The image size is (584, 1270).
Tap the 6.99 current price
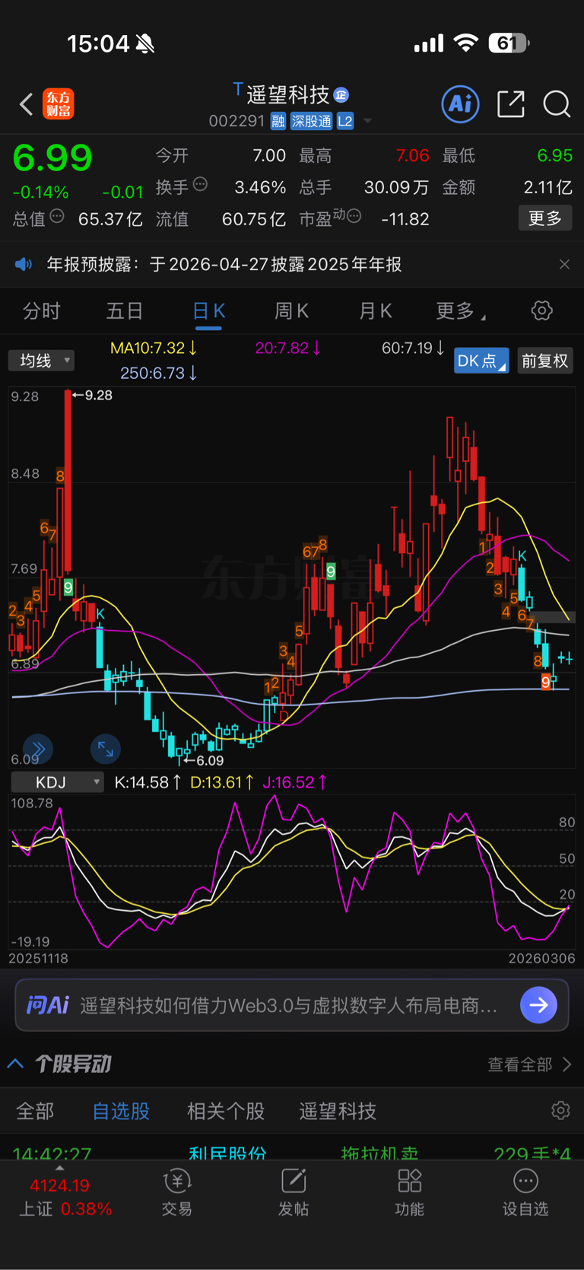click(52, 158)
